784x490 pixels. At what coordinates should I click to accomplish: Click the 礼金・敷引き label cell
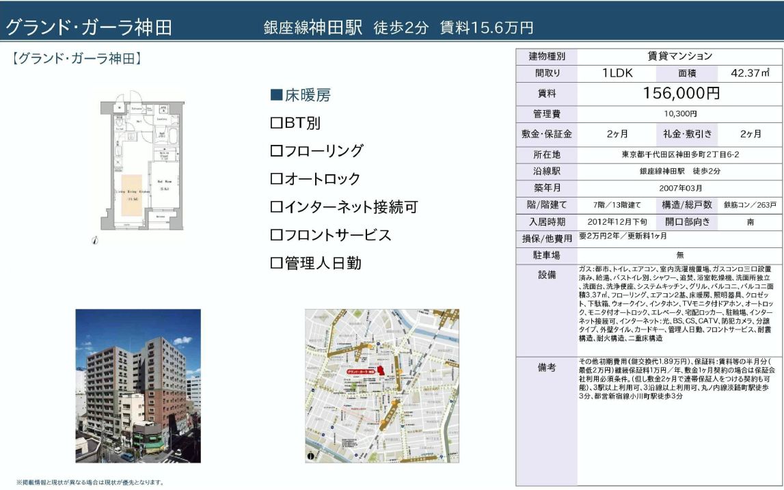coord(687,134)
